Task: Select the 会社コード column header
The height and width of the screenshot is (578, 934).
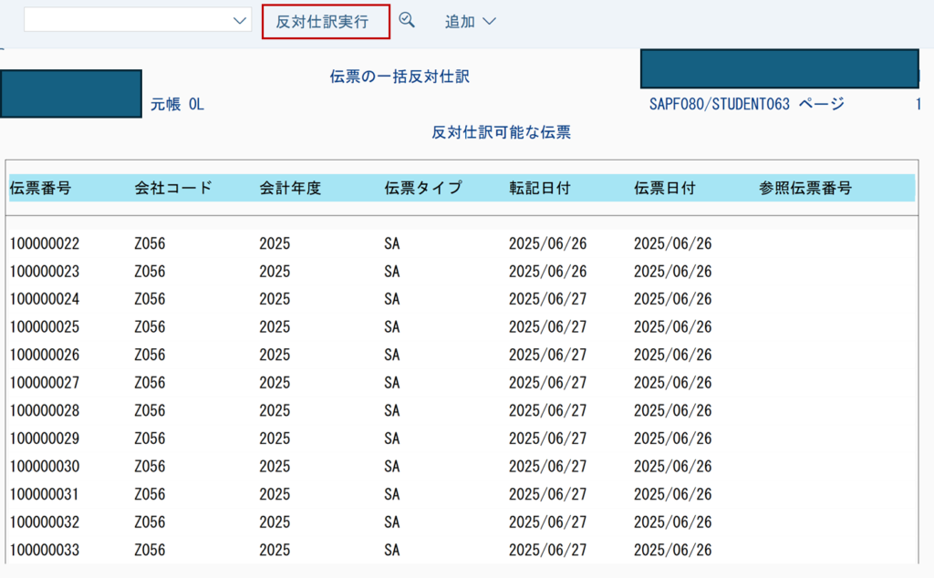Action: tap(173, 188)
